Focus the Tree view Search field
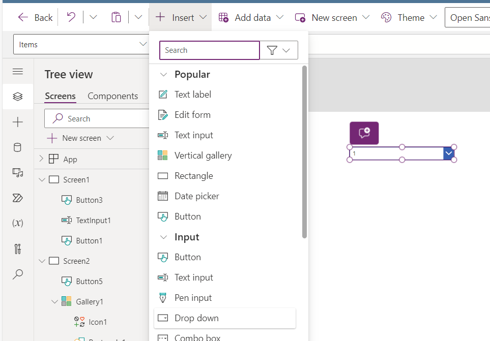Viewport: 490px width, 341px height. (x=97, y=118)
